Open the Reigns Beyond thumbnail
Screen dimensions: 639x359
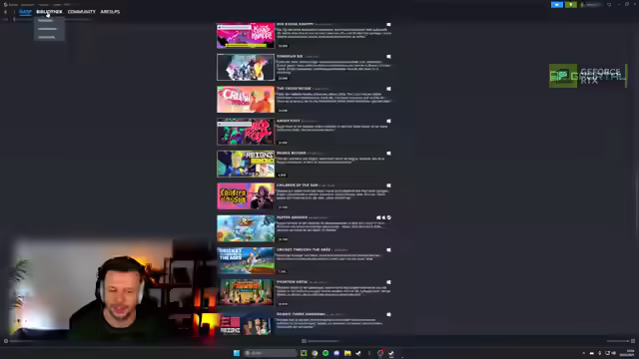click(246, 164)
